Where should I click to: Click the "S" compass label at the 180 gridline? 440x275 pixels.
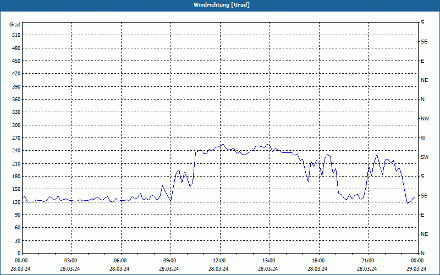[422, 177]
